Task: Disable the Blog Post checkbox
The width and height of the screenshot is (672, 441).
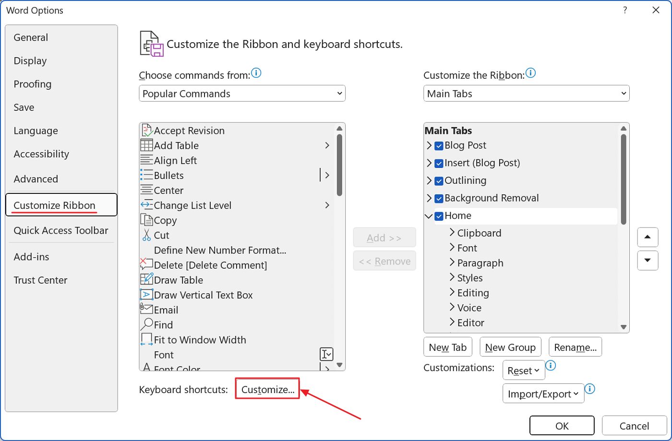Action: (438, 145)
